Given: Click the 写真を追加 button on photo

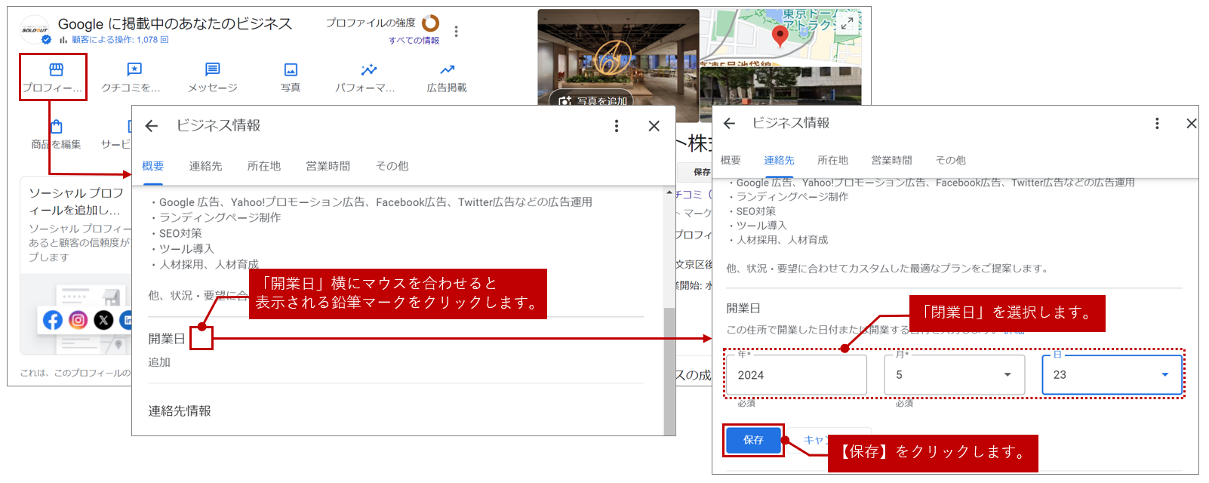Looking at the screenshot, I should point(594,101).
